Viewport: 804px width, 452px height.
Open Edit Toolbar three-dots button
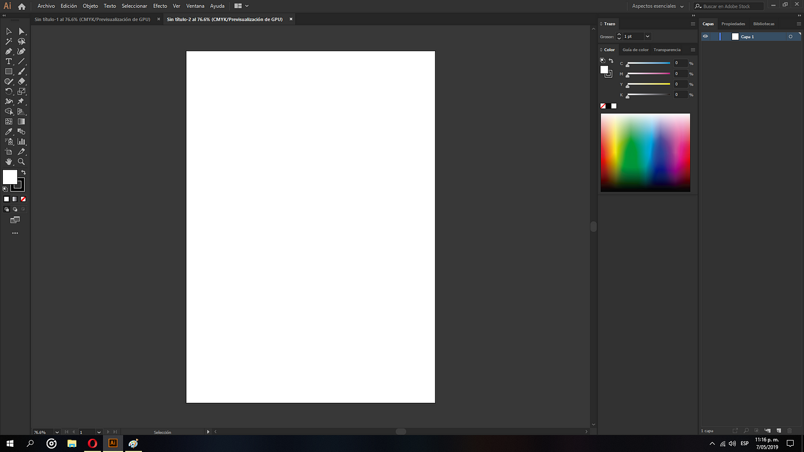15,233
